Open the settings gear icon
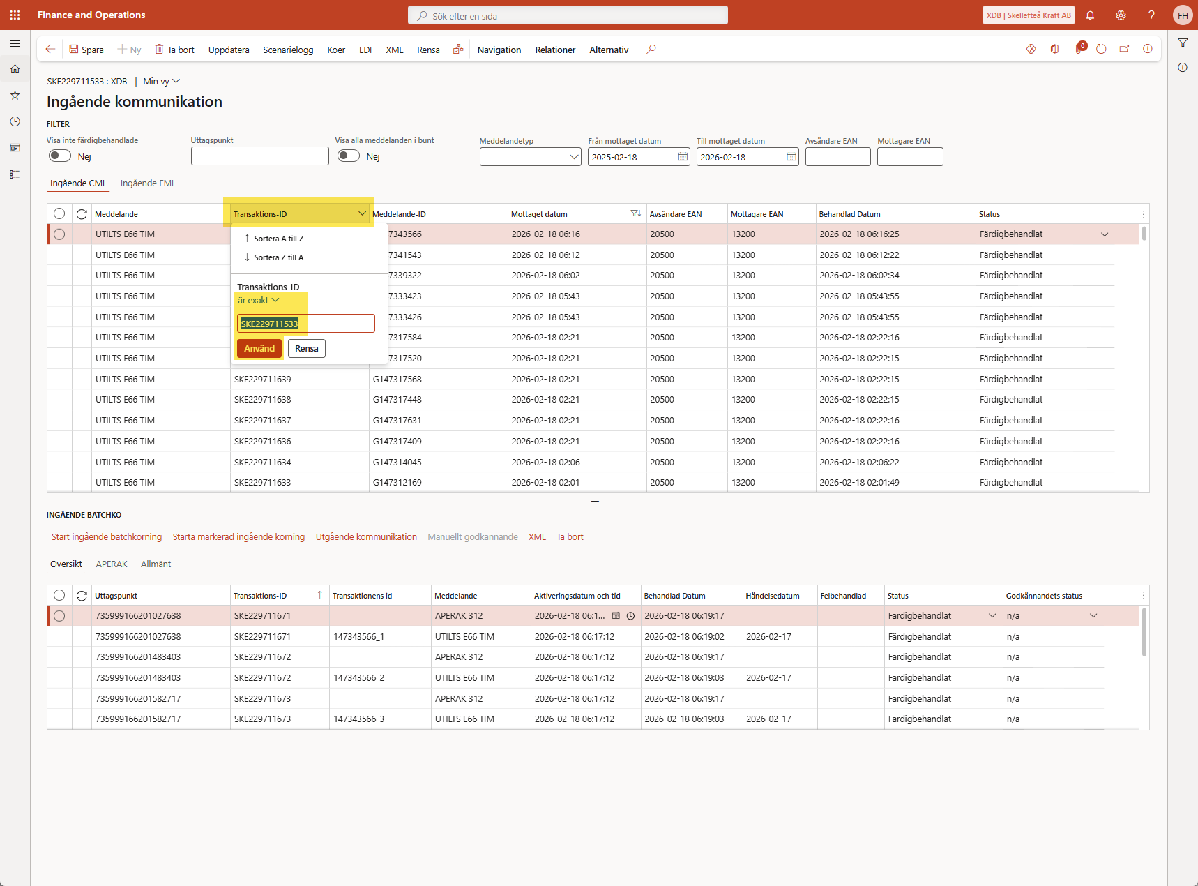The image size is (1198, 886). click(1121, 15)
